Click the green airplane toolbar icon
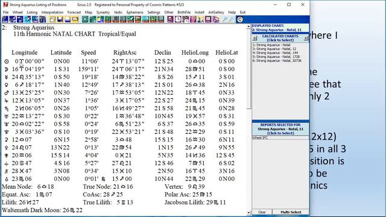The height and width of the screenshot is (217, 386). pos(130,19)
